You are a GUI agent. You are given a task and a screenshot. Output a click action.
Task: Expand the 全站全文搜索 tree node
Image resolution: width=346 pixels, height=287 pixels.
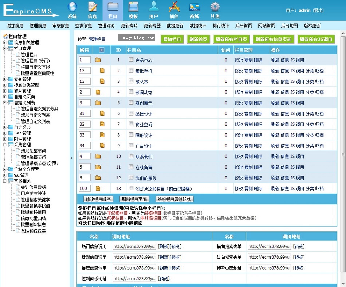point(5,169)
